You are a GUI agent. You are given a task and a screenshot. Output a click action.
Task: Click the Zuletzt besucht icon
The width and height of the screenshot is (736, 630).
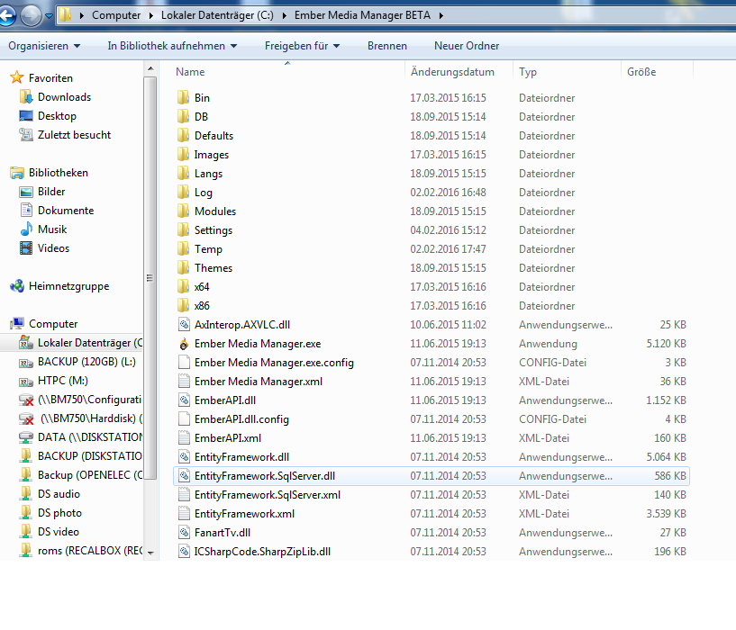(26, 135)
